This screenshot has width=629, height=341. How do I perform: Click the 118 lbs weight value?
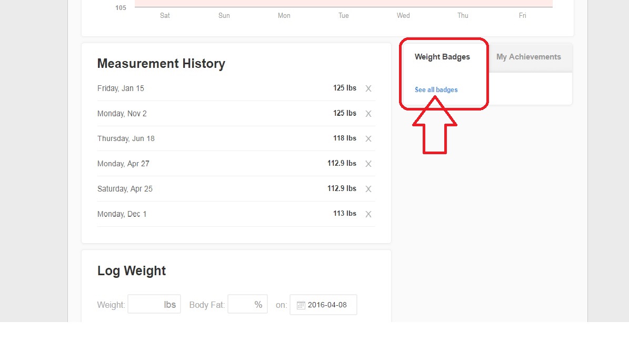tap(344, 138)
